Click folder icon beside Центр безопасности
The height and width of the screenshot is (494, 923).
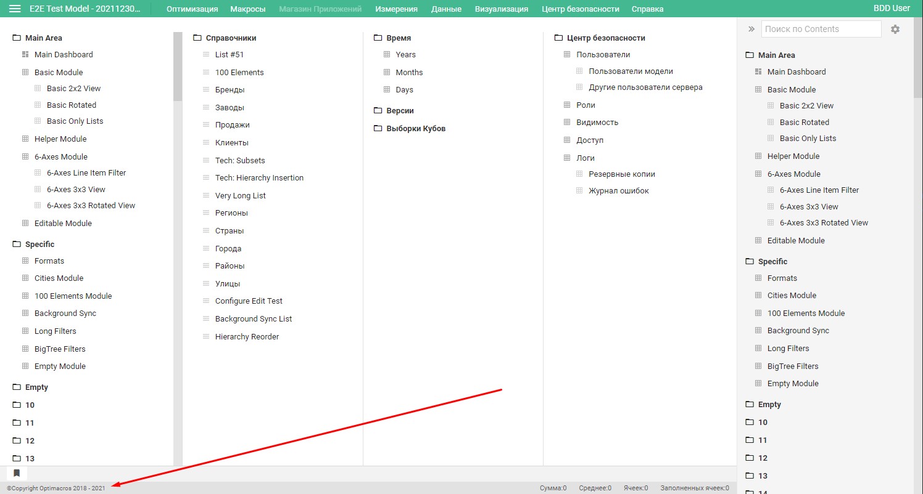coord(559,38)
